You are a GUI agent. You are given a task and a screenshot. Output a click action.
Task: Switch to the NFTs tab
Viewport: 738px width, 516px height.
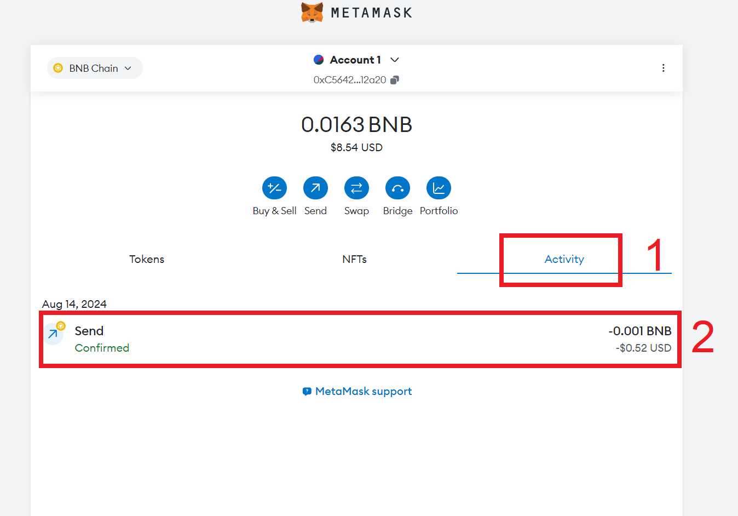coord(354,259)
